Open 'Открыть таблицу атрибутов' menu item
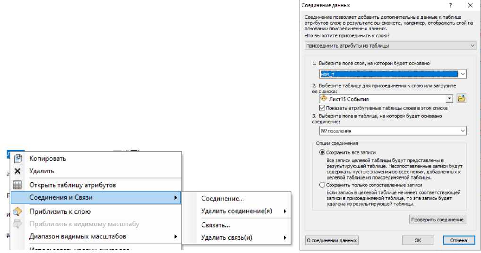This screenshot has width=481, height=253. click(72, 185)
